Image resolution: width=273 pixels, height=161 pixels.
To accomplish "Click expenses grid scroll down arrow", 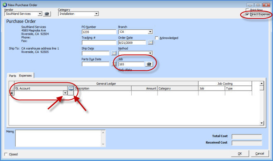I will [261, 123].
